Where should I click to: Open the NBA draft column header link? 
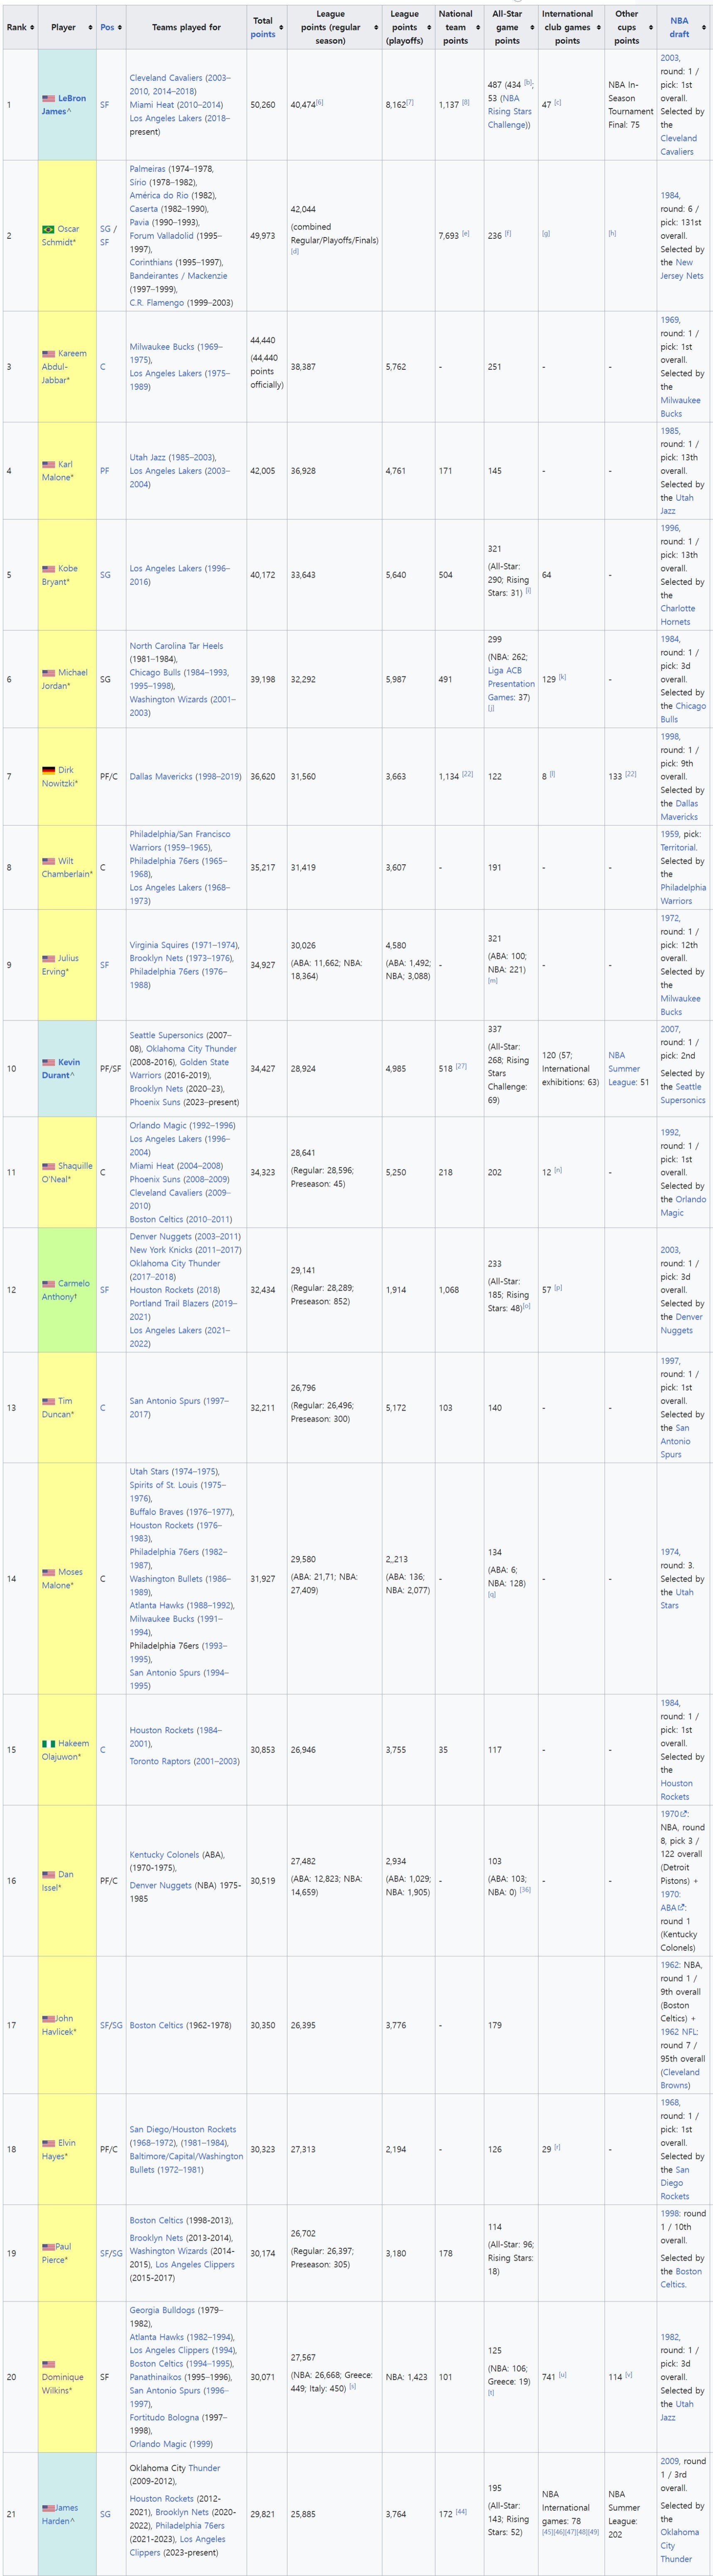coord(679,27)
